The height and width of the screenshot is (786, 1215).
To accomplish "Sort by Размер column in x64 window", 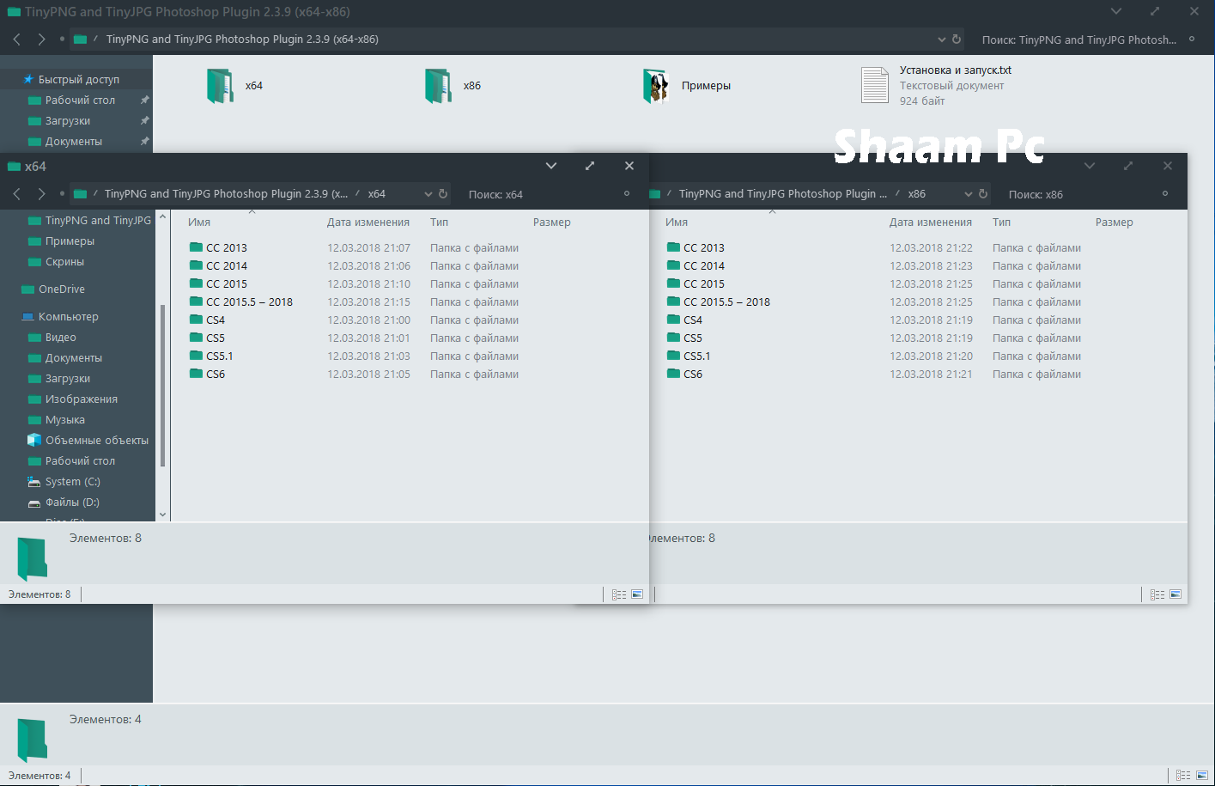I will pos(552,222).
